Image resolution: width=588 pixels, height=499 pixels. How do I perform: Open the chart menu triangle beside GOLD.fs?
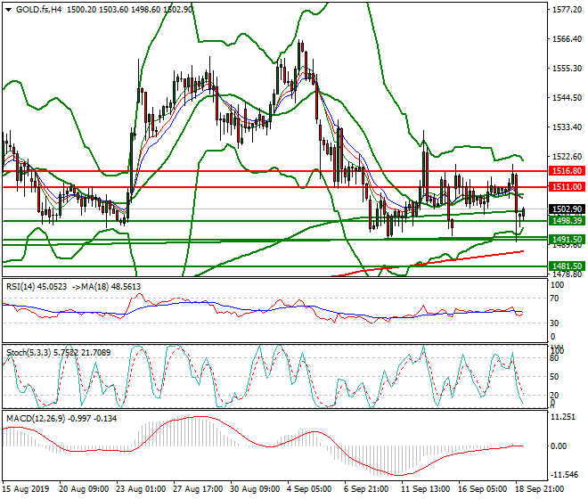(9, 10)
